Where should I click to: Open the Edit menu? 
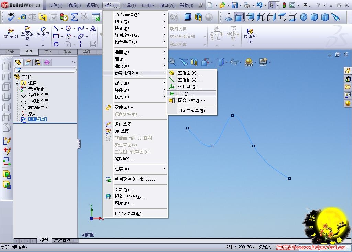74,5
